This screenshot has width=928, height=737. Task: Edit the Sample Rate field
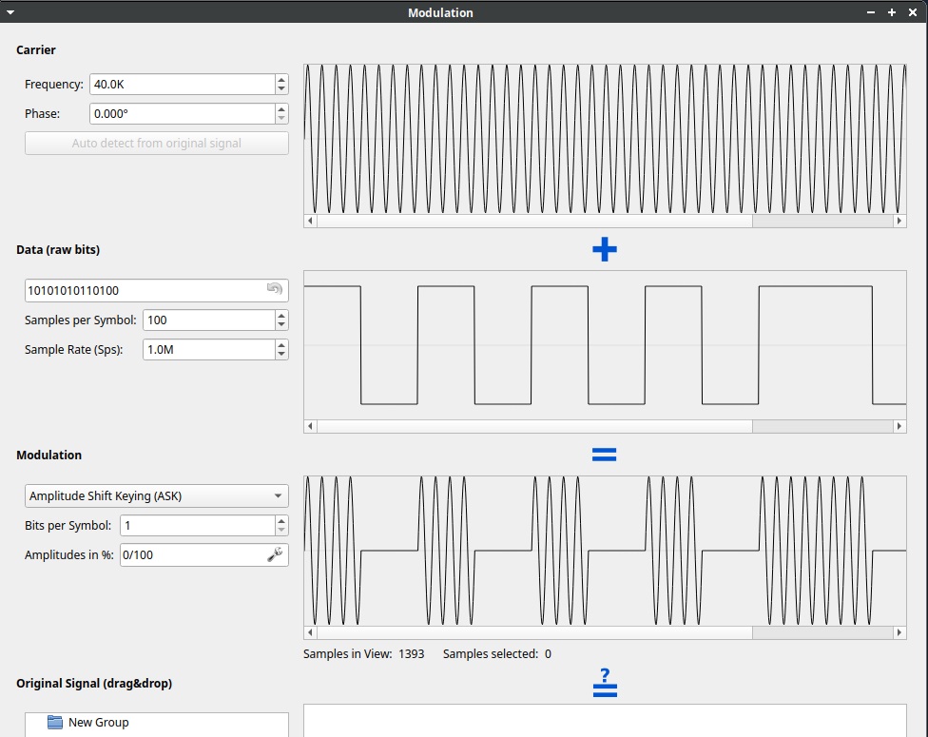(209, 349)
